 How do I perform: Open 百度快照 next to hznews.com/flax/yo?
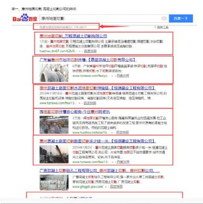(123, 76)
